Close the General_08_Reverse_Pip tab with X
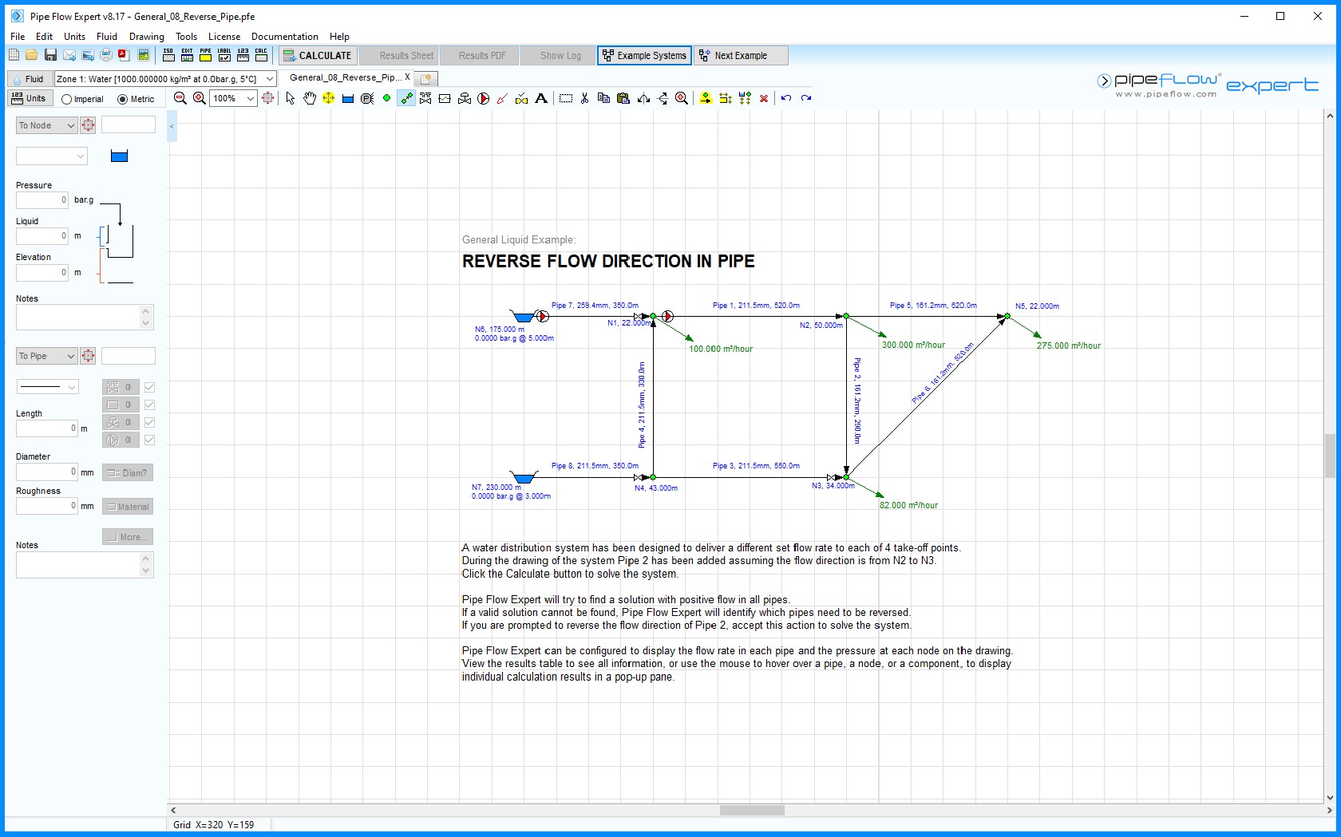 407,77
